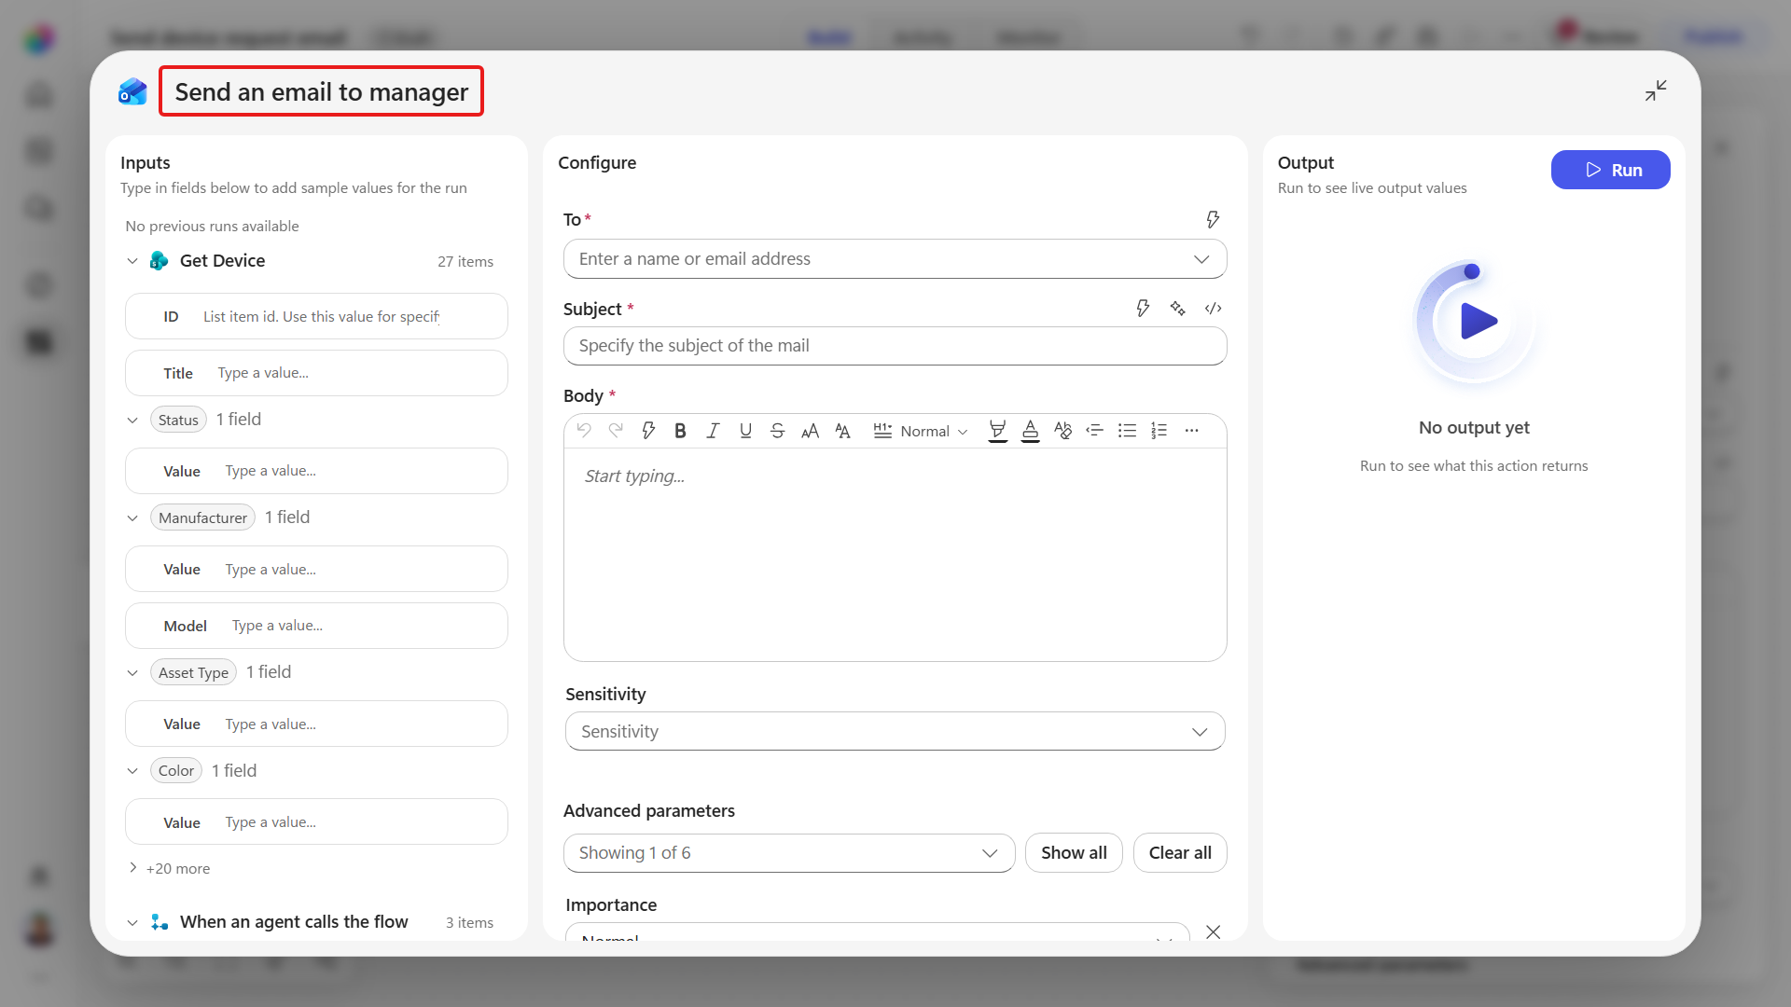Collapse the Manufacturer field group
This screenshot has width=1791, height=1007.
[132, 517]
